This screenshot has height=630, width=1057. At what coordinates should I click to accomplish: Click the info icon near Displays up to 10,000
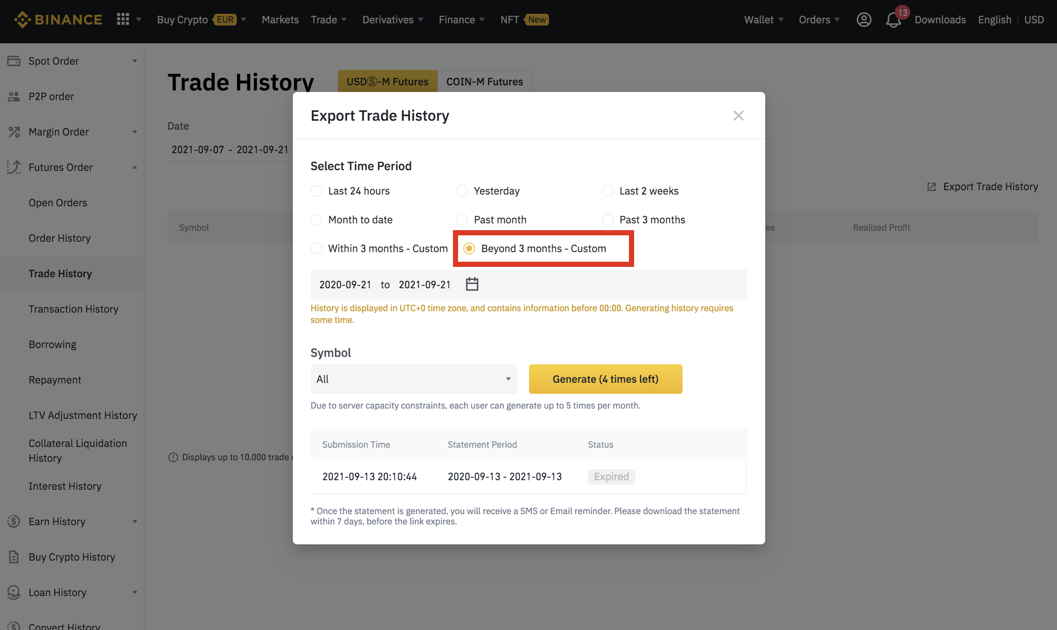pyautogui.click(x=173, y=457)
